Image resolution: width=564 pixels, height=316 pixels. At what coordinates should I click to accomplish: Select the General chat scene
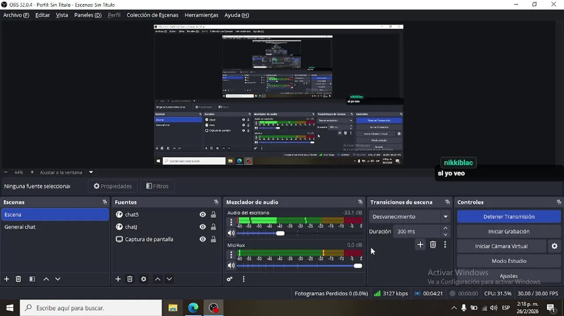click(x=54, y=227)
